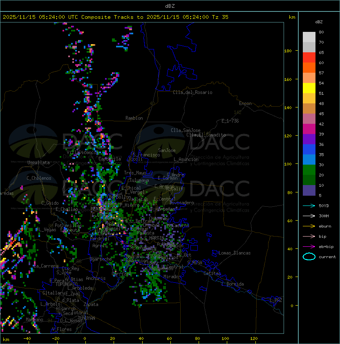
Task: Pick the red 65-60 dBZ swatch
Action: coord(309,58)
